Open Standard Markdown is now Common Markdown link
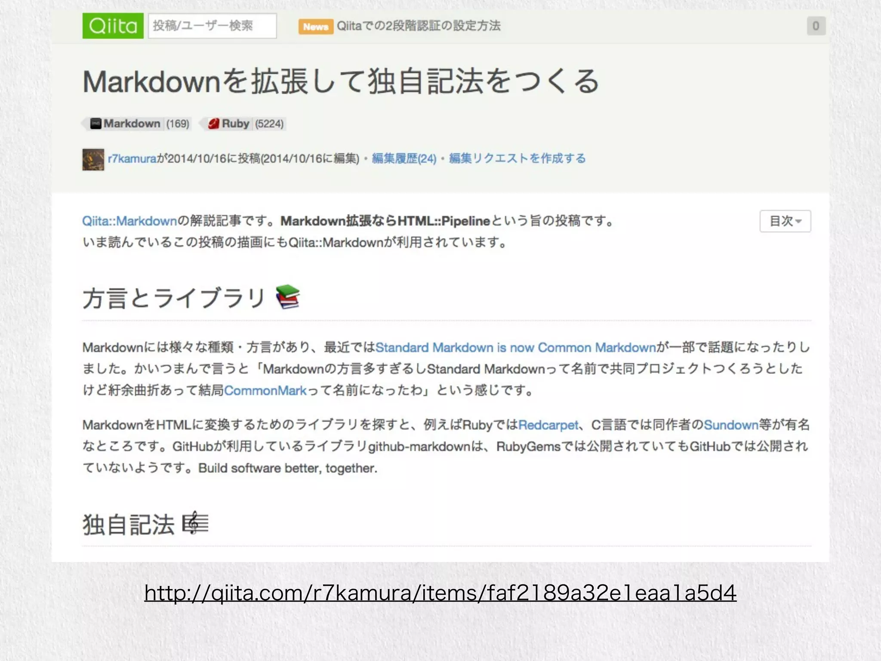Image resolution: width=881 pixels, height=661 pixels. point(516,347)
